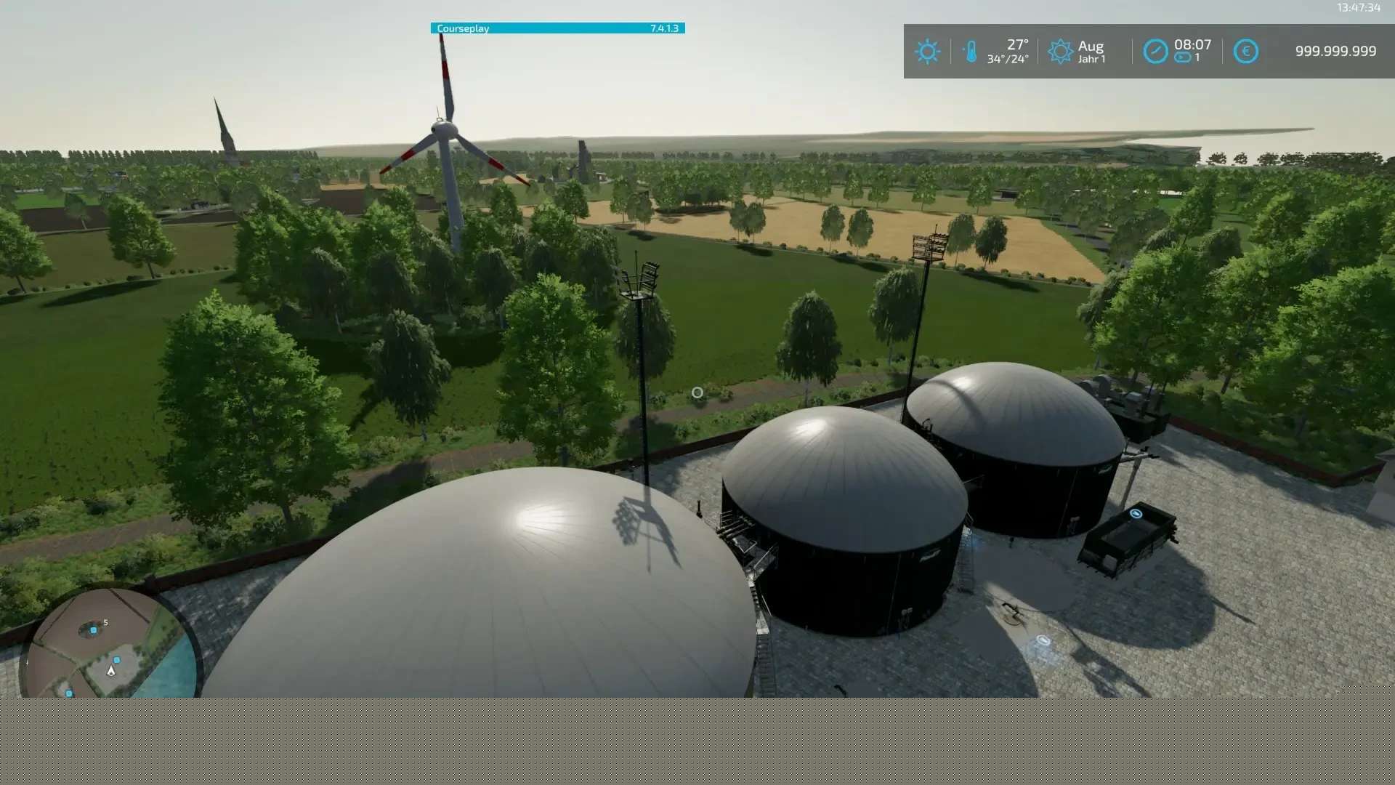Image resolution: width=1395 pixels, height=785 pixels.
Task: Click the player arrow marker on minimap
Action: pyautogui.click(x=111, y=671)
